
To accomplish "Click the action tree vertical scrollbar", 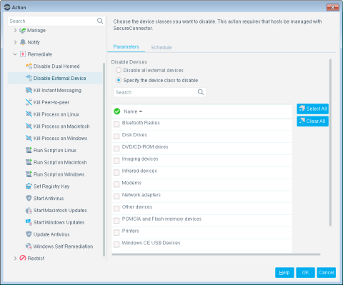I will tap(104, 159).
